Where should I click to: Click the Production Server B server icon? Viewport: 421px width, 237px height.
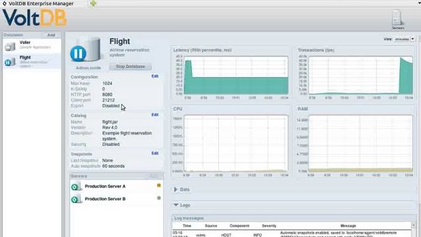pos(76,199)
